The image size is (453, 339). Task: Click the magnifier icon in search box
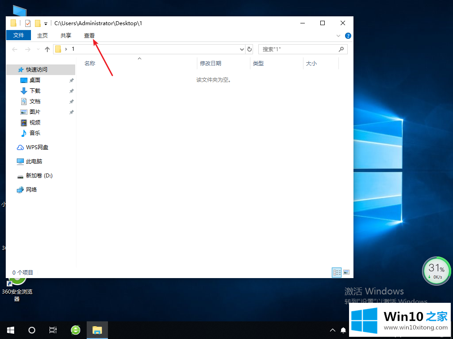341,49
